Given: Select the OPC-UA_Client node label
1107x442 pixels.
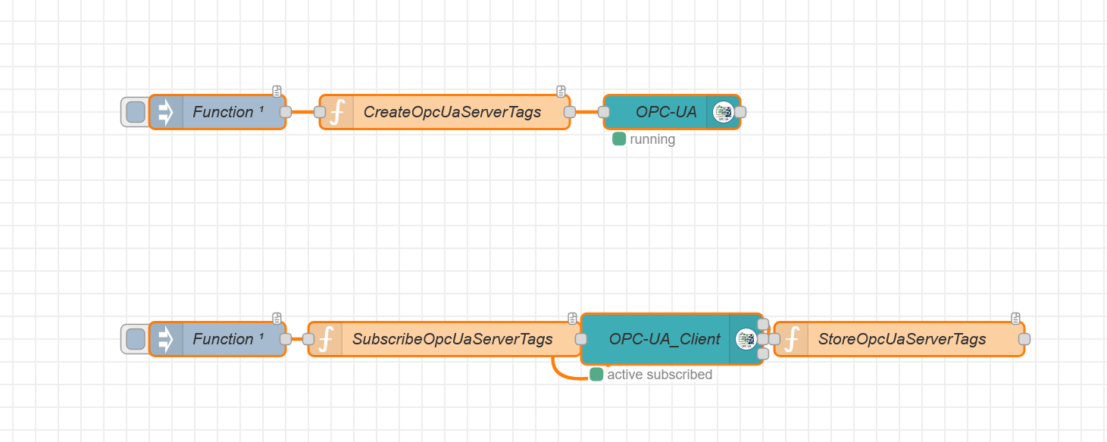Looking at the screenshot, I should coord(665,339).
